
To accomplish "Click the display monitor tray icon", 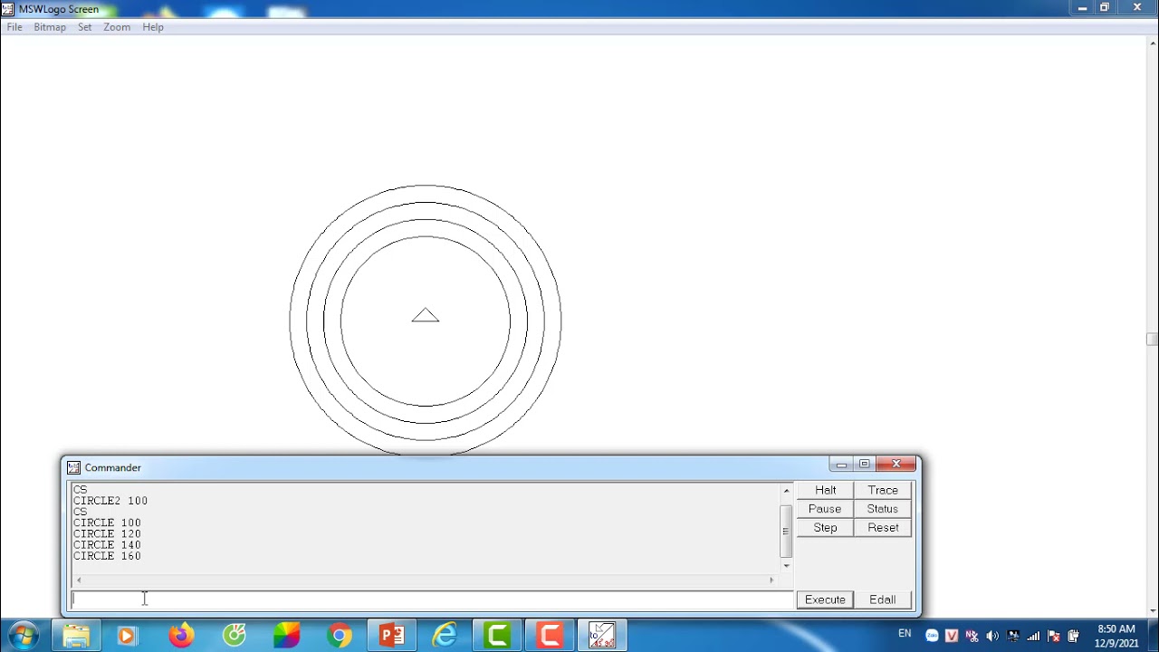I will click(1013, 636).
